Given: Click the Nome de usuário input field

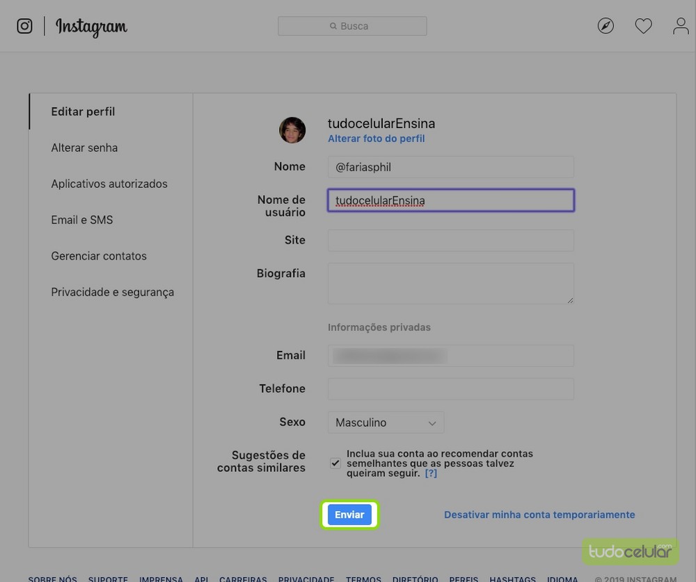Looking at the screenshot, I should tap(450, 200).
